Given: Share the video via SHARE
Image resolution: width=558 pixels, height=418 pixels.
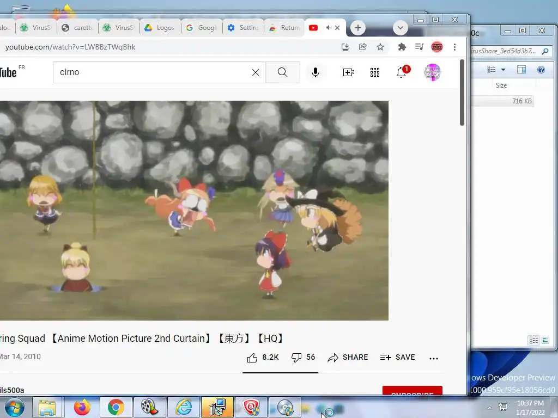Looking at the screenshot, I should point(348,357).
